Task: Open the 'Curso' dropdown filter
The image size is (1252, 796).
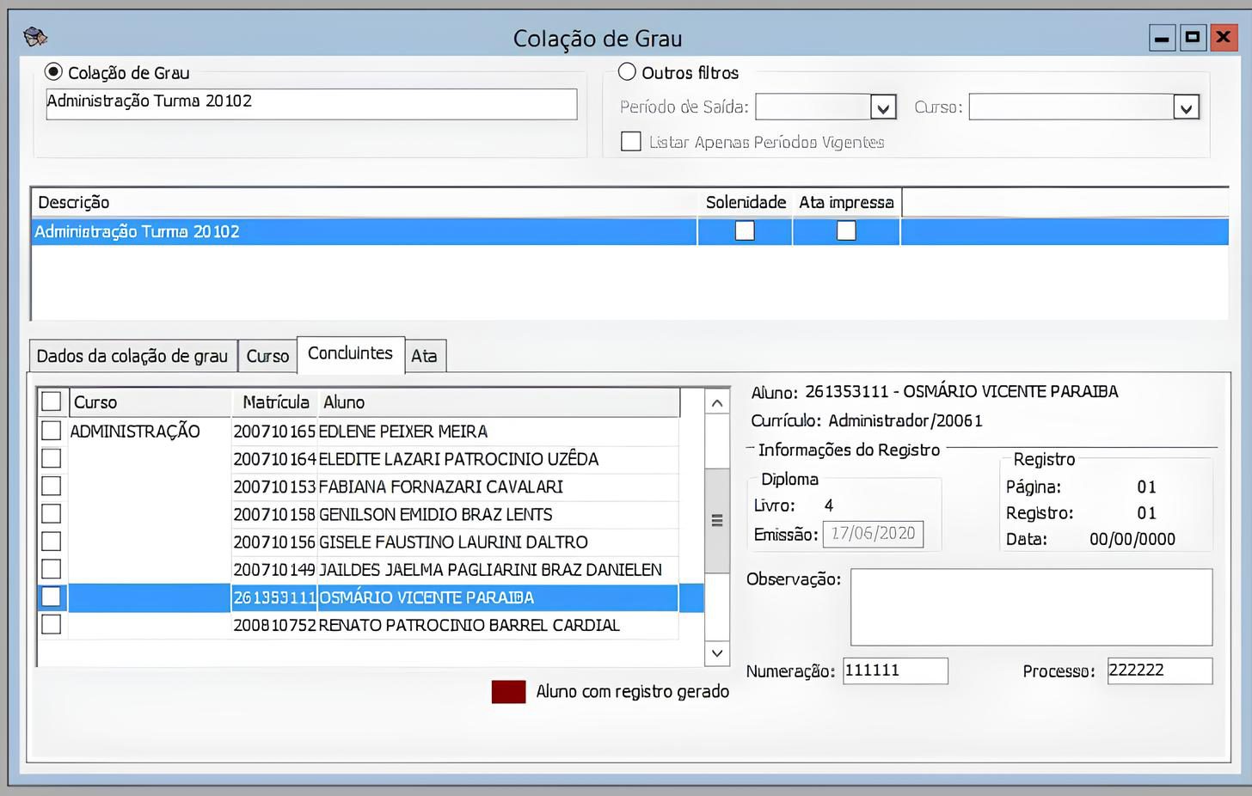Action: click(1187, 107)
